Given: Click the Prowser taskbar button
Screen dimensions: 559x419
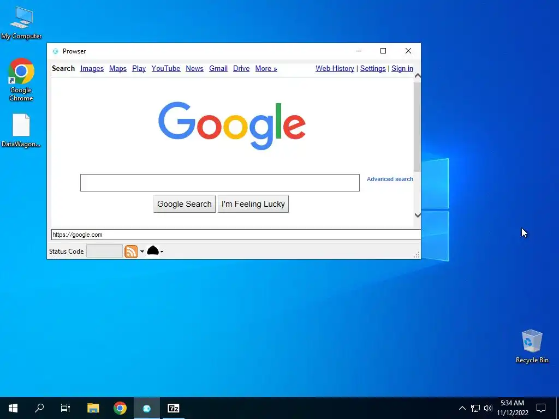Looking at the screenshot, I should 147,408.
